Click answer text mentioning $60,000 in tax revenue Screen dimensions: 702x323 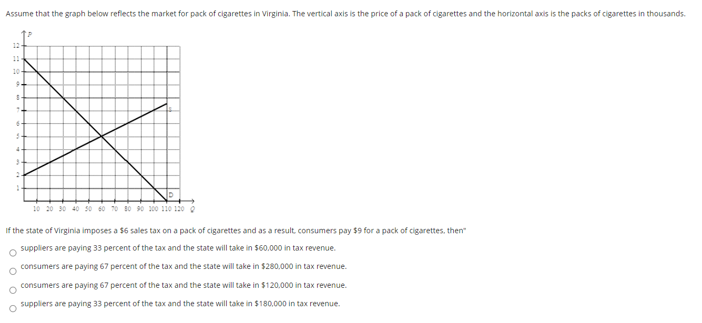point(178,248)
